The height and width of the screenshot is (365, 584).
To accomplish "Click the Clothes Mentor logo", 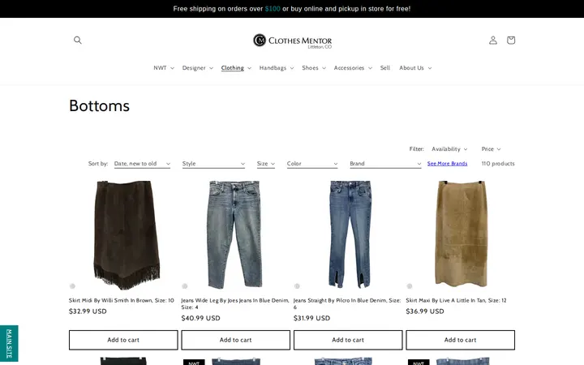I will pos(292,41).
